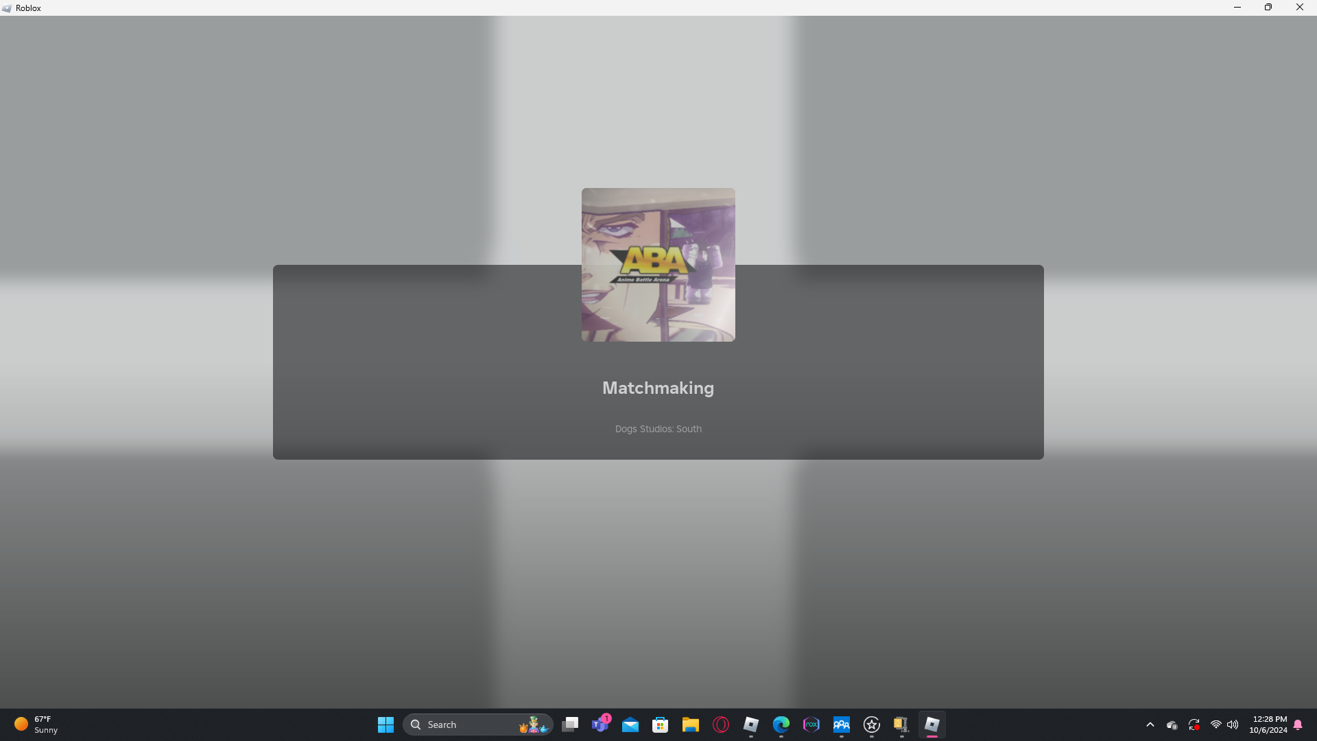Open the Task View button
Viewport: 1317px width, 741px height.
[x=570, y=725]
